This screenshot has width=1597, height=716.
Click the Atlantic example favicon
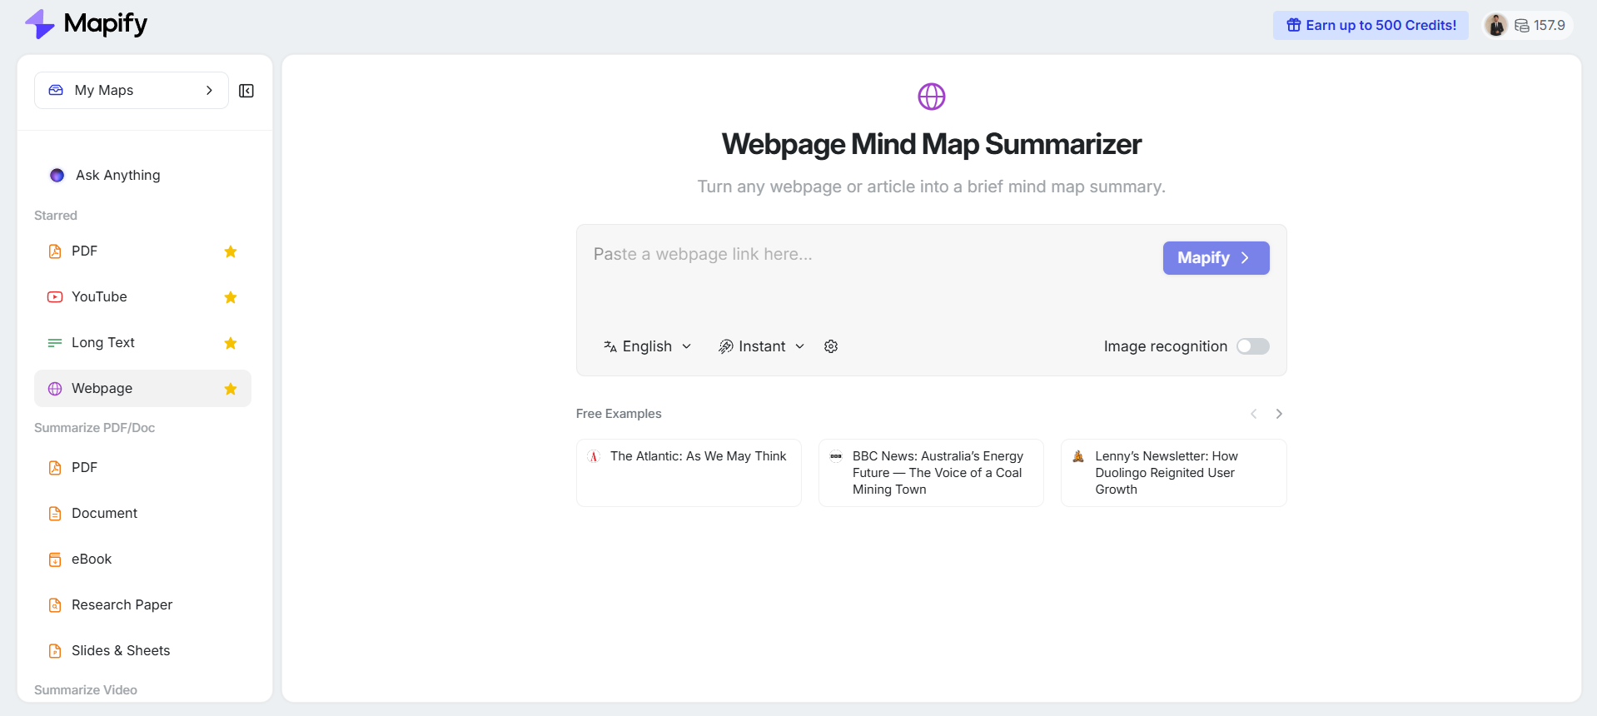594,456
